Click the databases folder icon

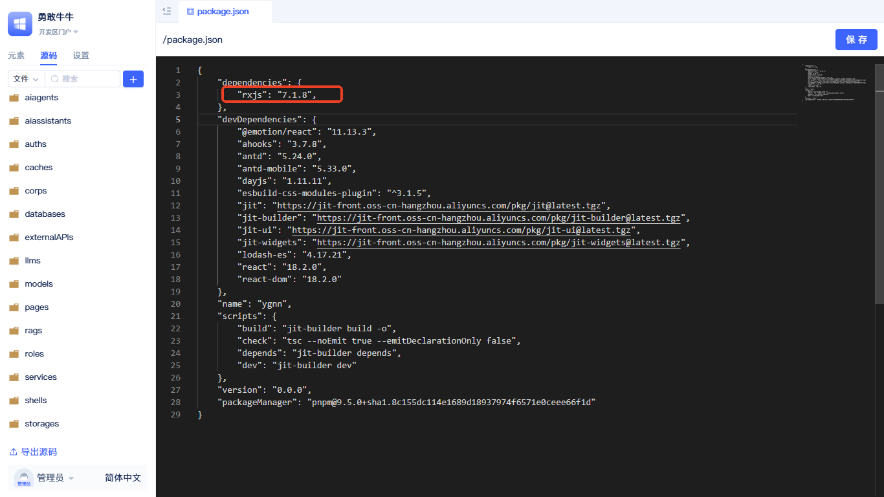point(14,214)
